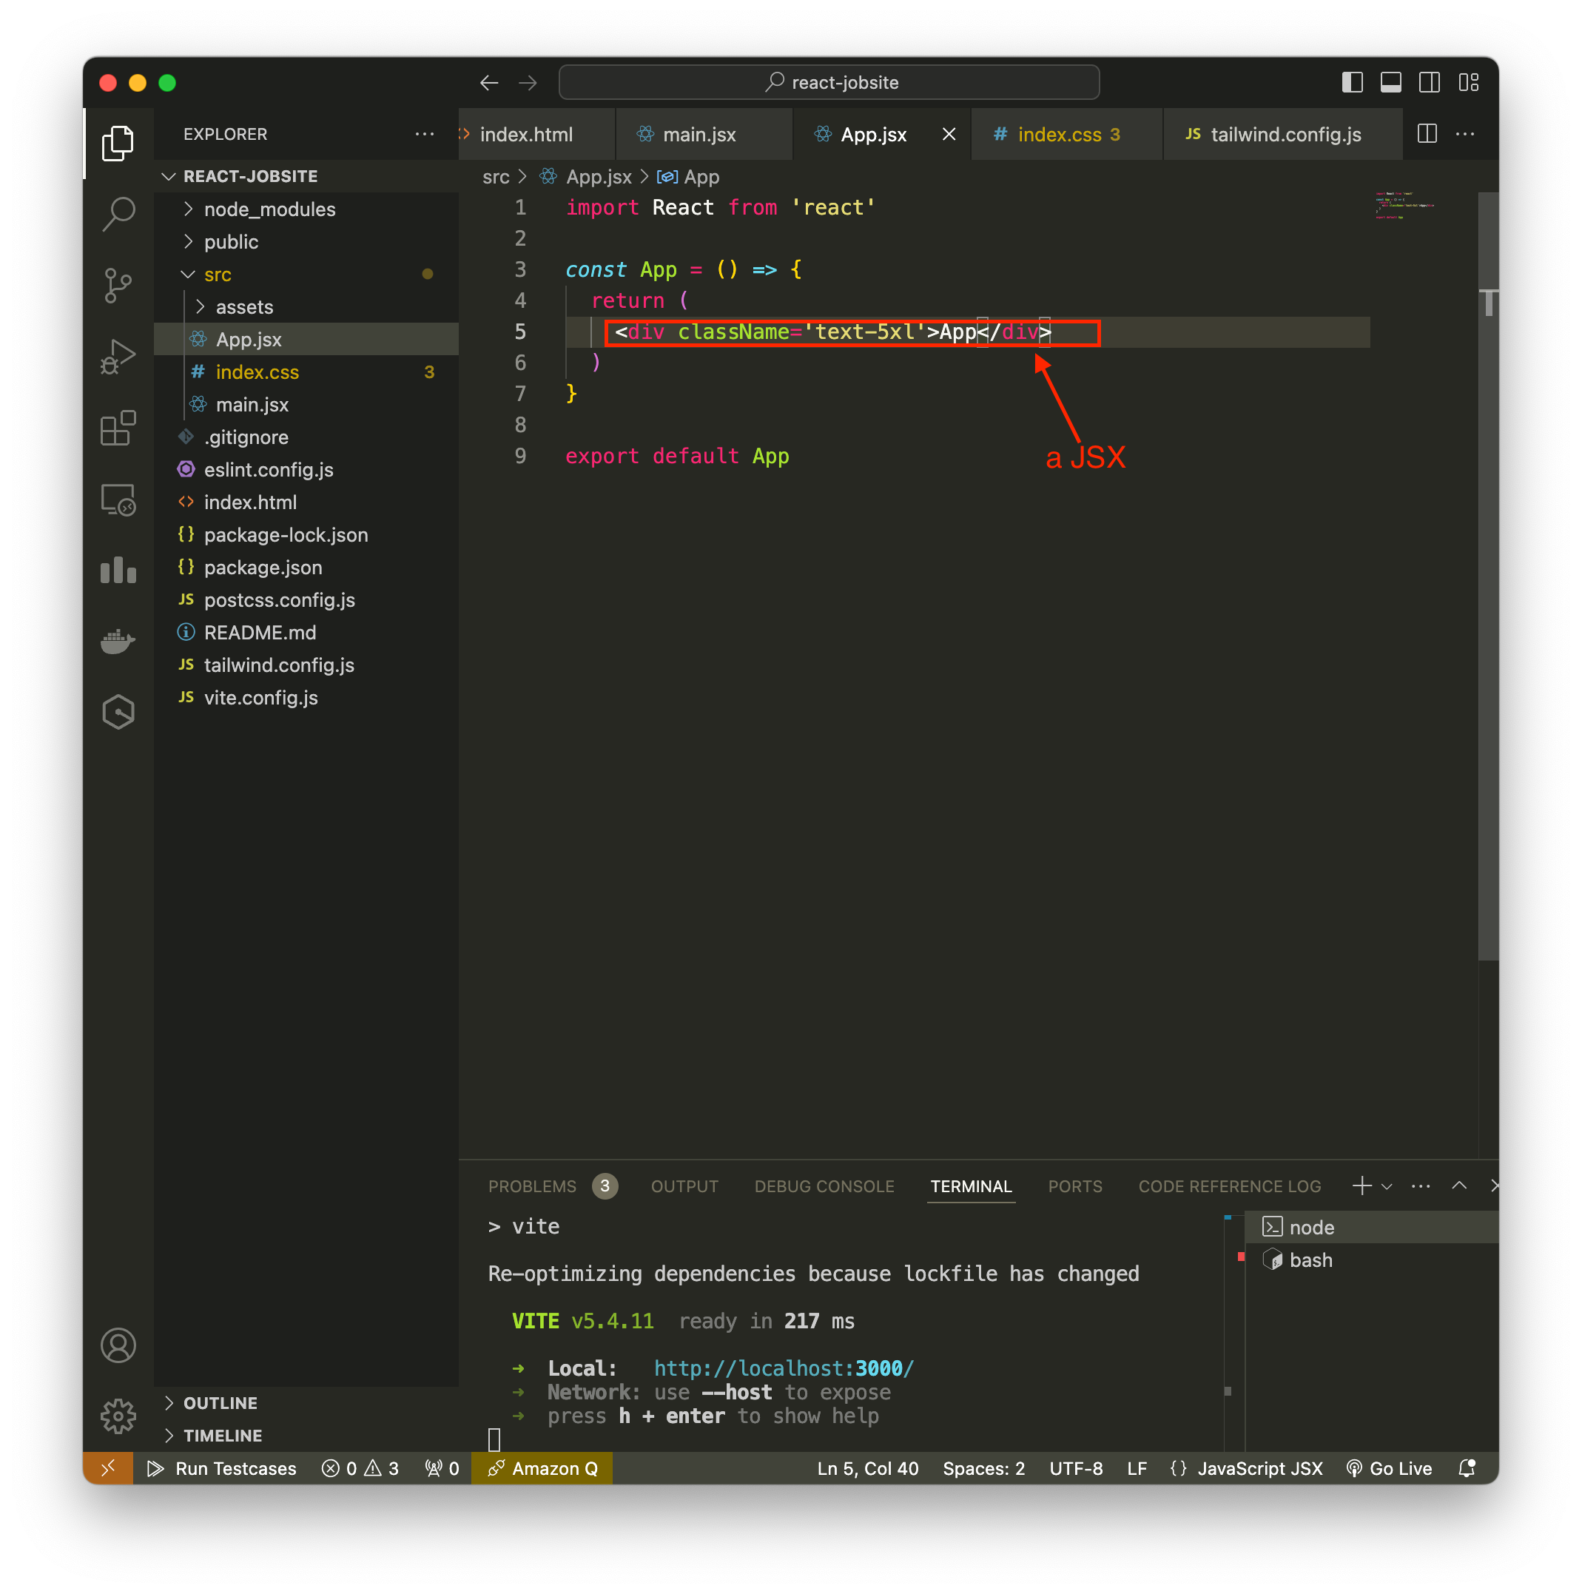
Task: Click the Amazon Q status bar button
Action: pos(542,1469)
